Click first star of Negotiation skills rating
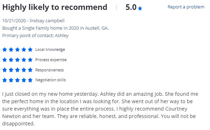Screen dimensions: 210x130 tap(5, 80)
